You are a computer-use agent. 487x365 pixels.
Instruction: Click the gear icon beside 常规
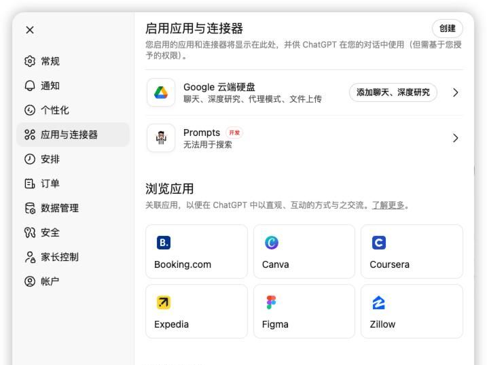(x=30, y=61)
